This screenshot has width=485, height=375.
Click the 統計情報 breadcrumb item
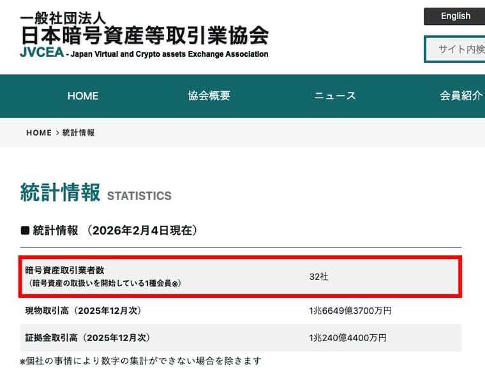click(78, 133)
